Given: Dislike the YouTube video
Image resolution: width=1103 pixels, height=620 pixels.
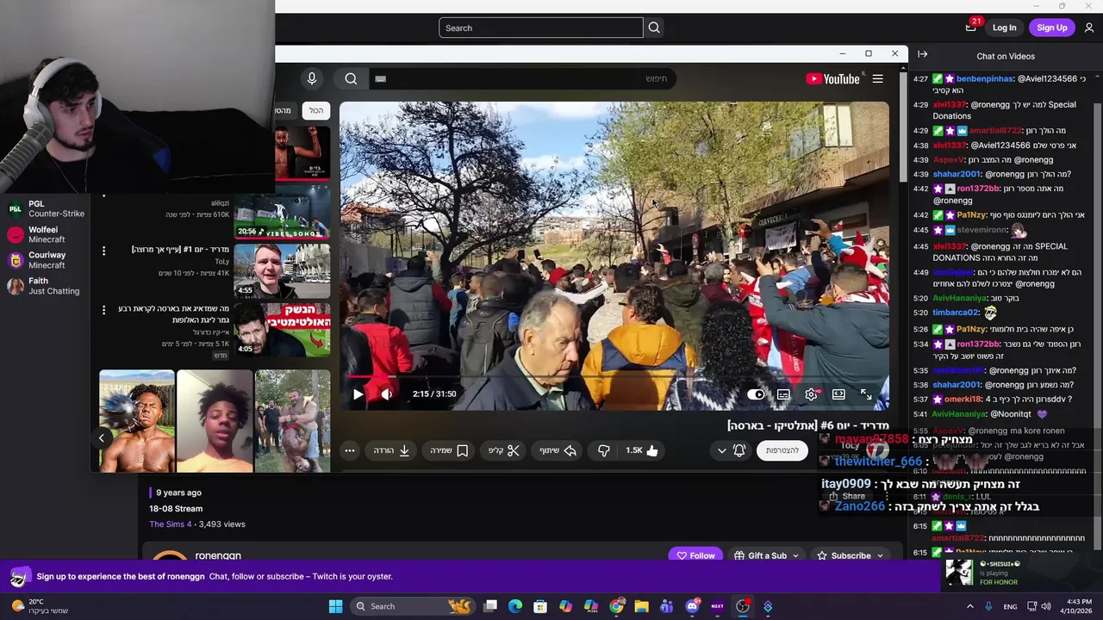Looking at the screenshot, I should pyautogui.click(x=604, y=450).
